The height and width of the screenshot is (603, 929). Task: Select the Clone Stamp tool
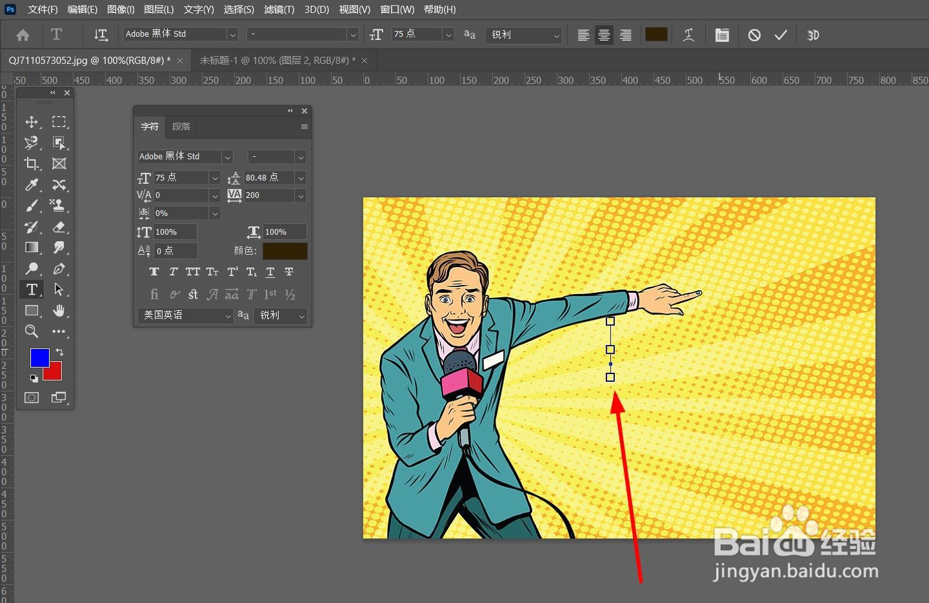(59, 206)
